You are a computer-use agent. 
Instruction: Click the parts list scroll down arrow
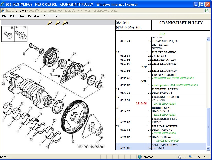[208, 148]
